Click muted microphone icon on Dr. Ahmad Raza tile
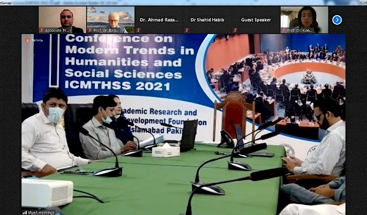The image size is (367, 215). [x=138, y=30]
